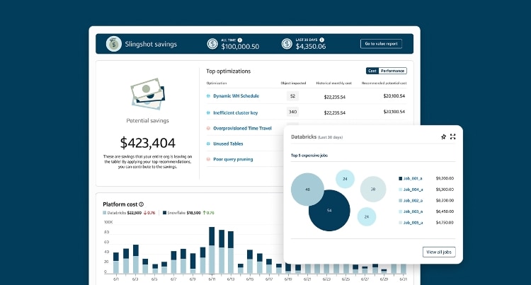The image size is (531, 285).
Task: Open the Go to value report button
Action: [381, 44]
